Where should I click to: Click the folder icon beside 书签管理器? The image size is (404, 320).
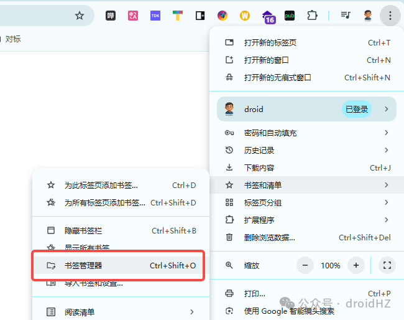point(51,266)
